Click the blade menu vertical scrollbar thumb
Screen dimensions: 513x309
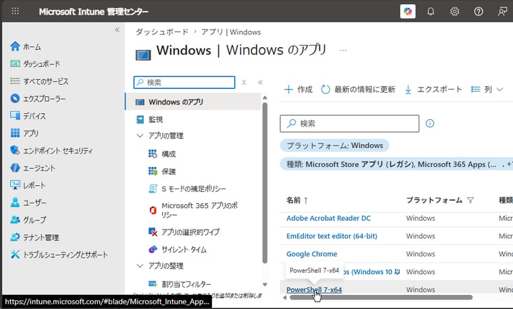pos(265,183)
